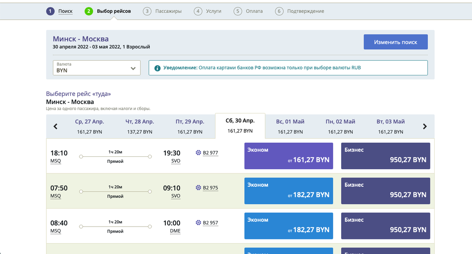Click the Belavia logo beside flight B2 977
Viewport: 472px width, 254px height.
coord(198,153)
